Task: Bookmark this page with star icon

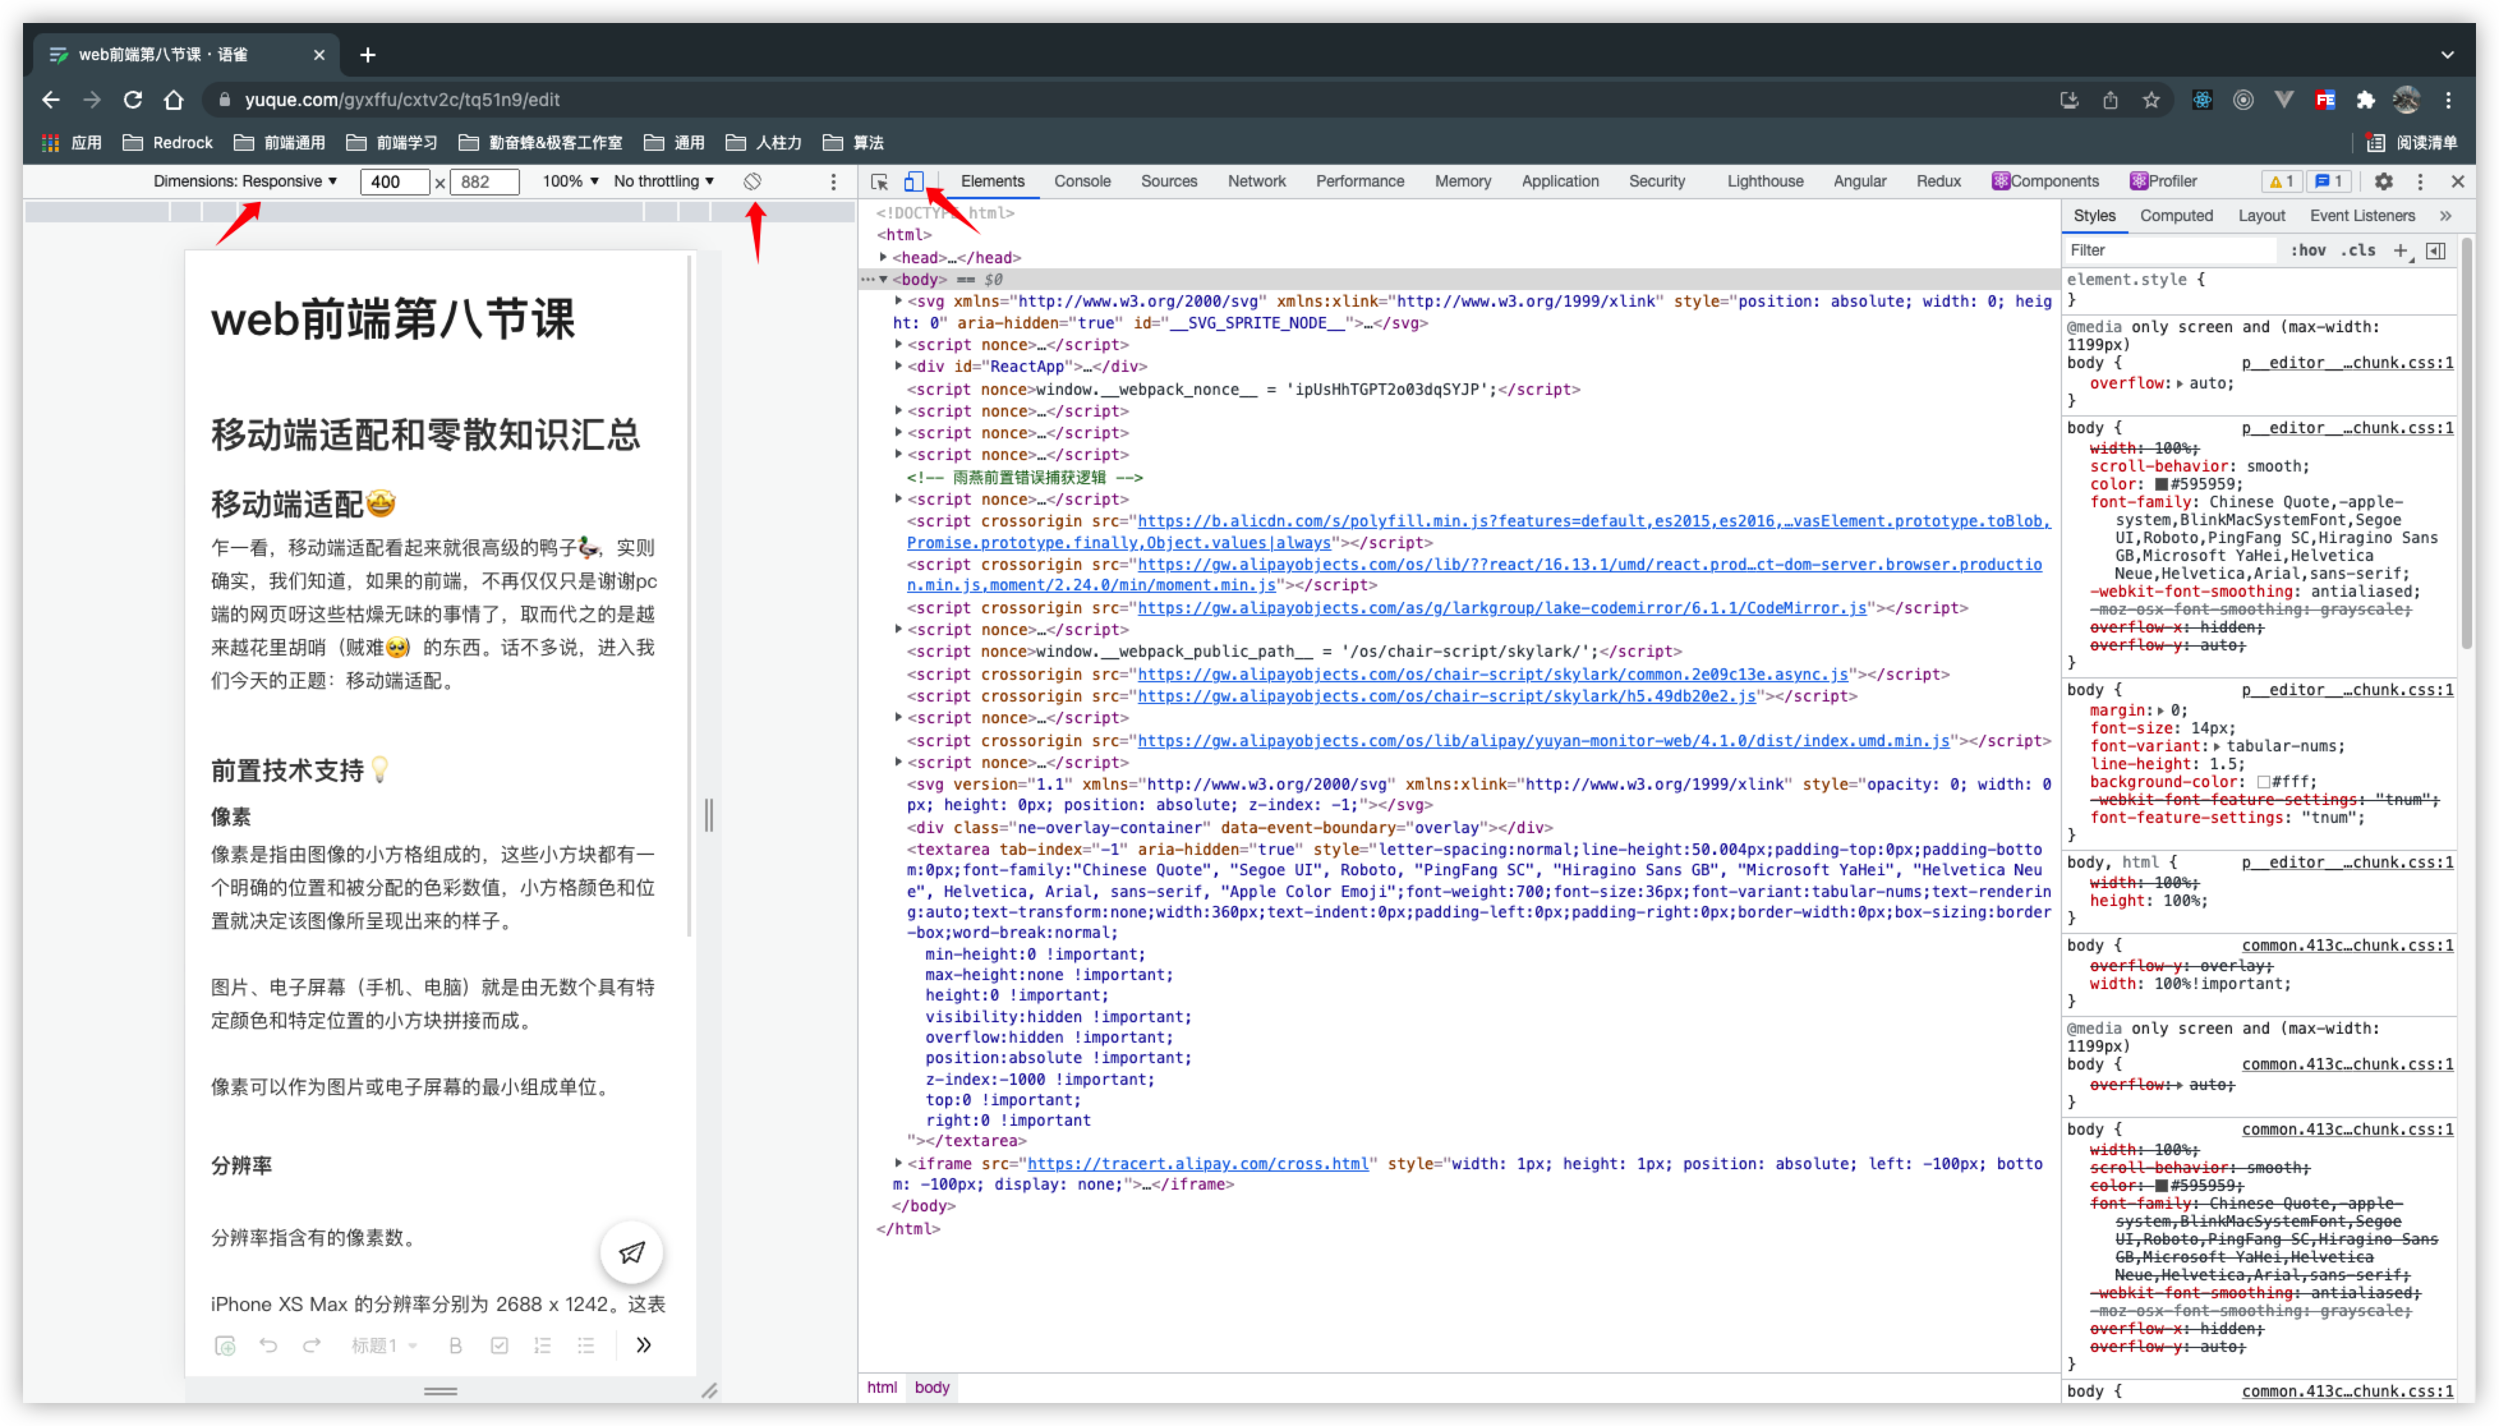Action: [x=2150, y=100]
